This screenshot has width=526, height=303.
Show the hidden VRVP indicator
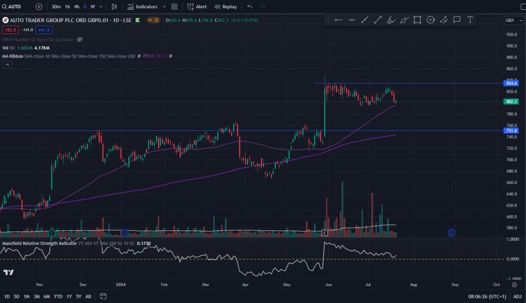[x=79, y=40]
